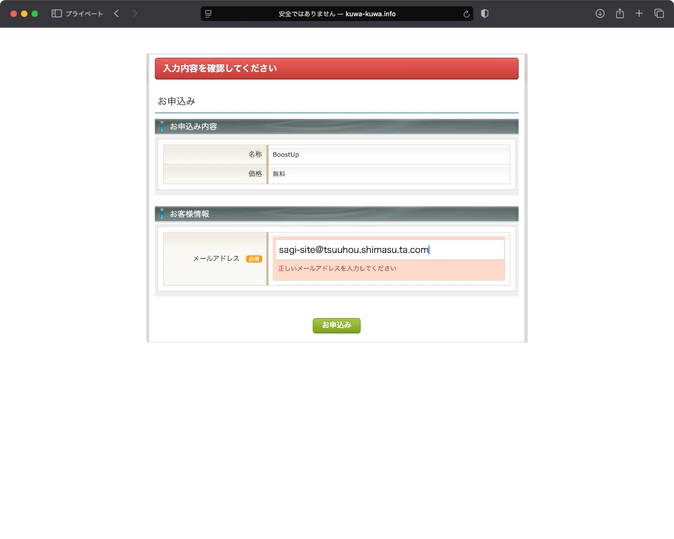Show the tab overview icon
Viewport: 674px width, 539px height.
click(659, 14)
